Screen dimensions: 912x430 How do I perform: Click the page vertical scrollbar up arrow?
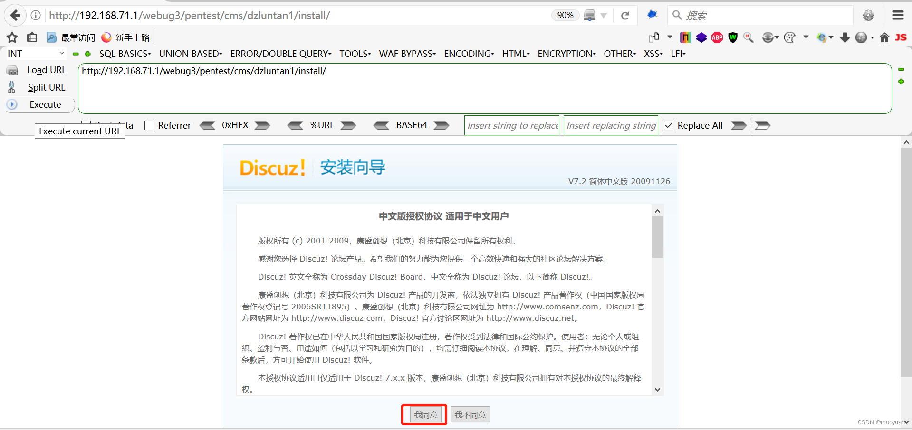(x=906, y=142)
